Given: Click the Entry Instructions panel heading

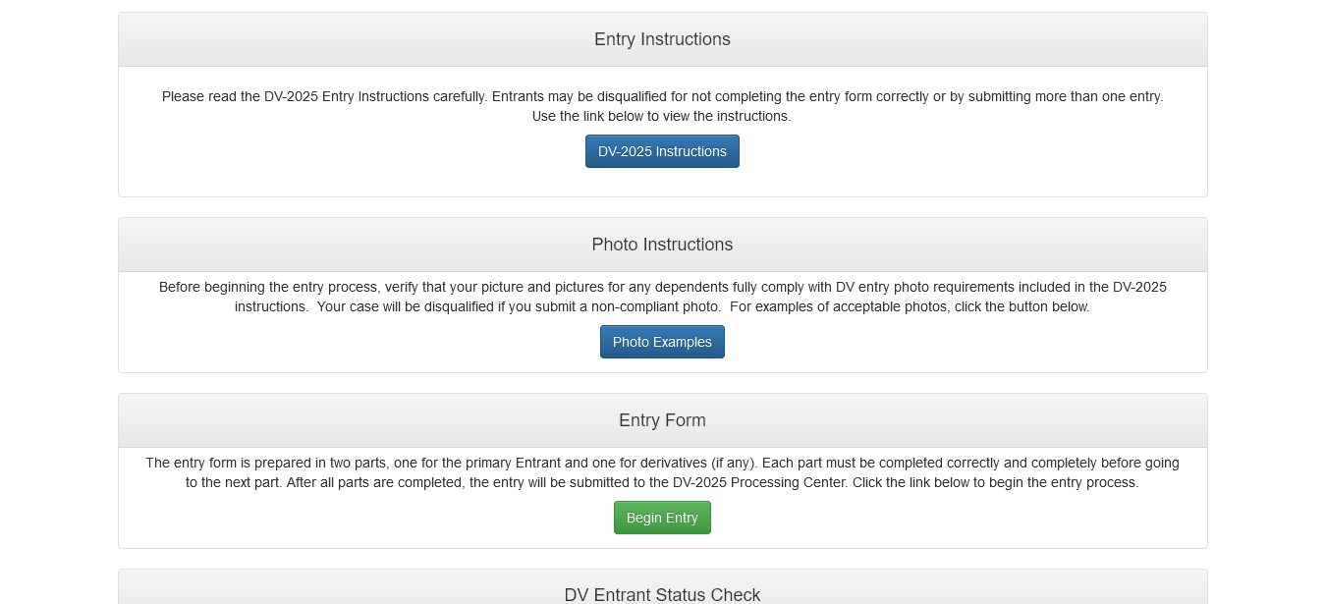Looking at the screenshot, I should tap(662, 39).
